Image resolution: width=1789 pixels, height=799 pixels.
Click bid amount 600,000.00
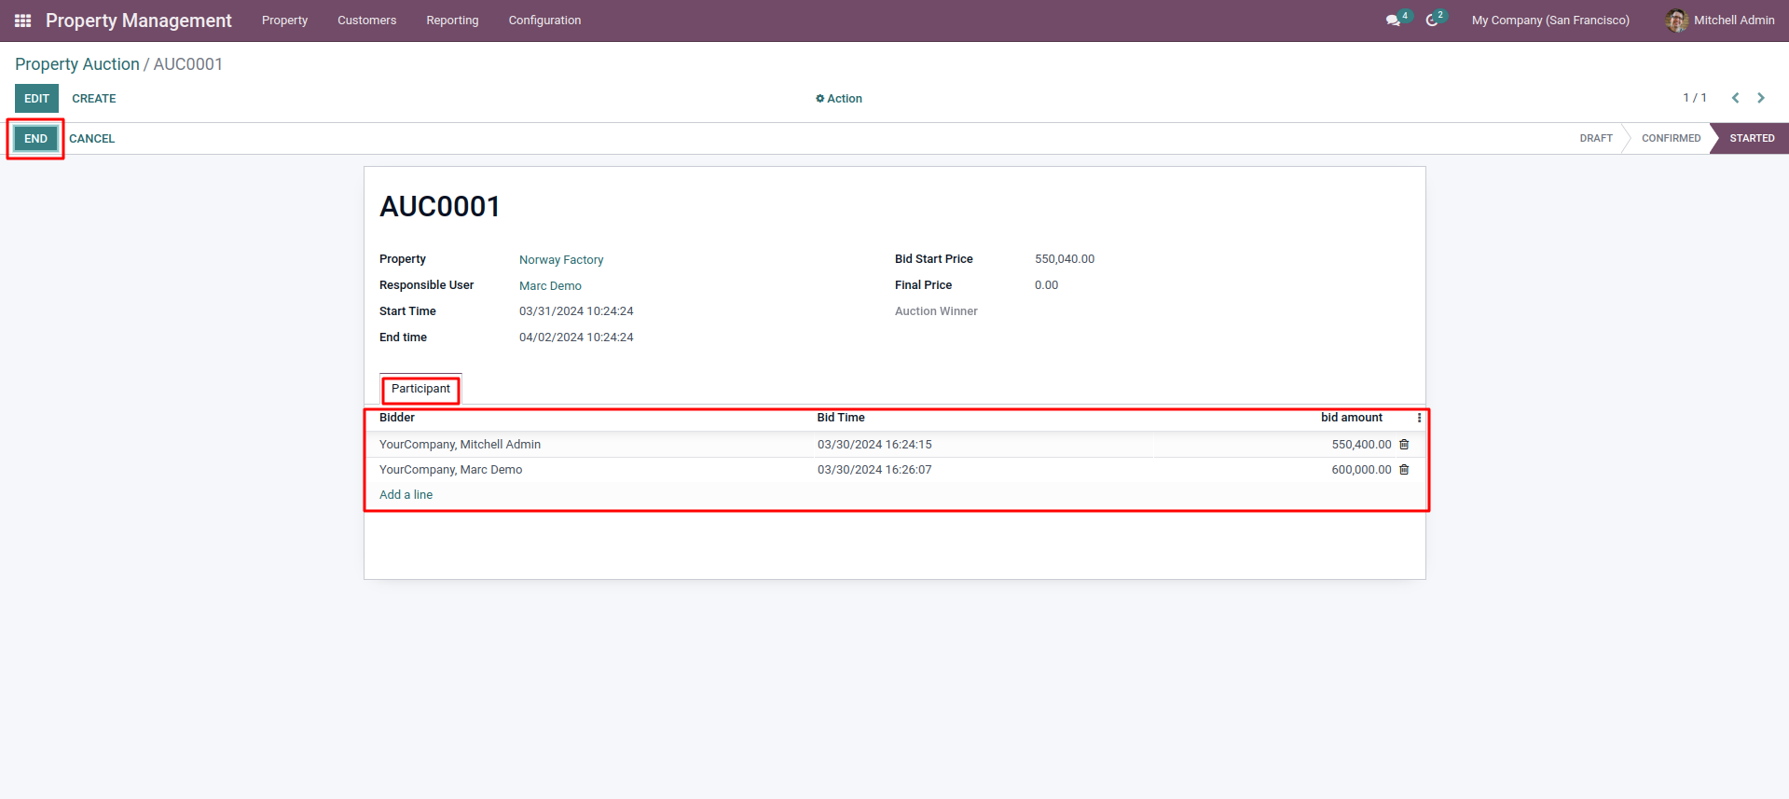click(x=1361, y=470)
